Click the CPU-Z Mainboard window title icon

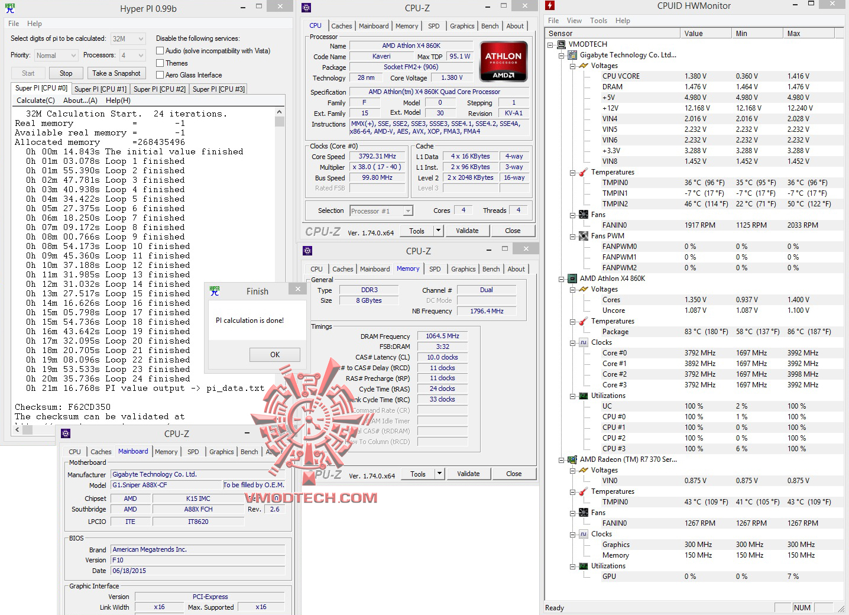(66, 433)
